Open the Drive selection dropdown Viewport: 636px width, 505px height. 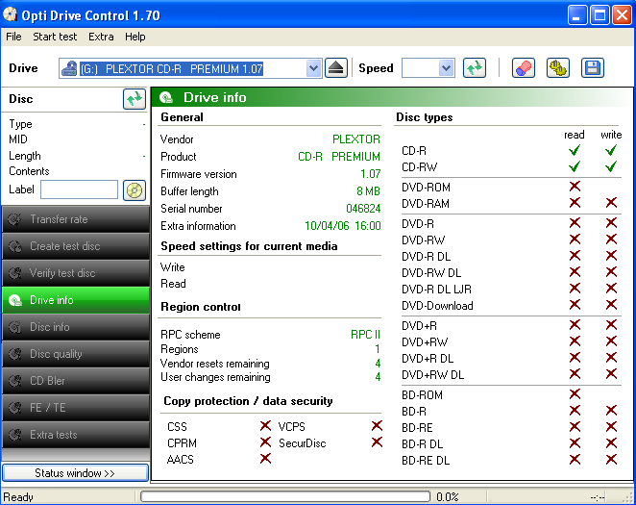[x=313, y=68]
